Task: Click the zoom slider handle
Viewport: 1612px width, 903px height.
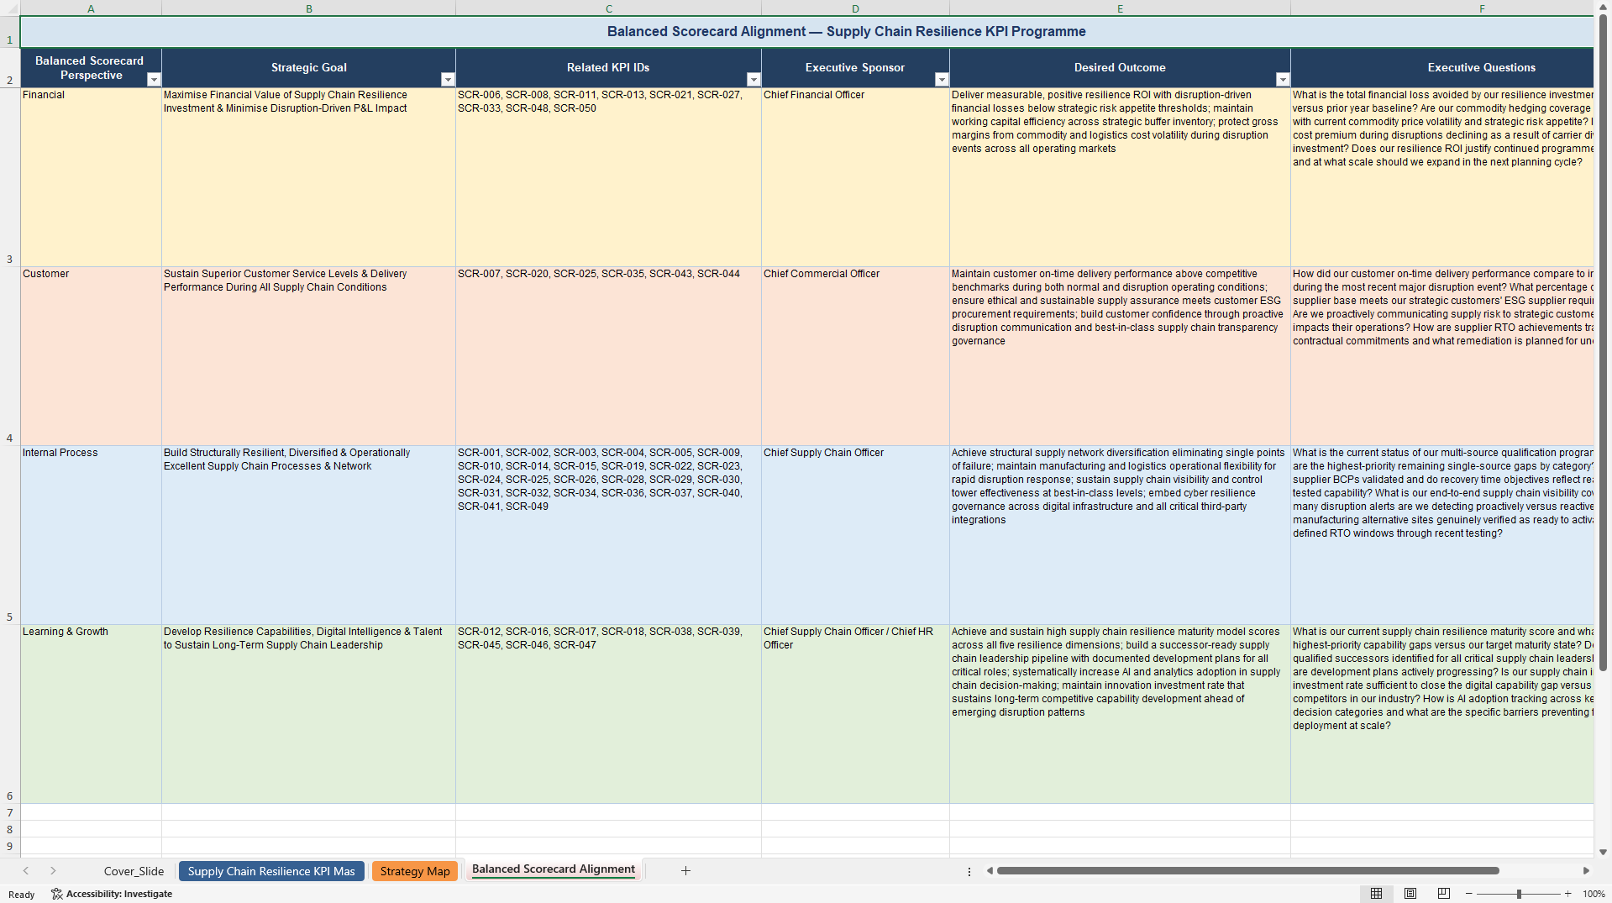Action: [1519, 894]
